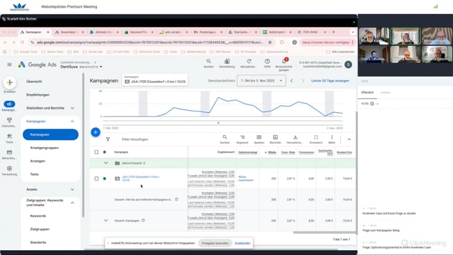Collapse the Aktive Entwürfe row chevron
This screenshot has height=255, width=453.
click(106, 163)
